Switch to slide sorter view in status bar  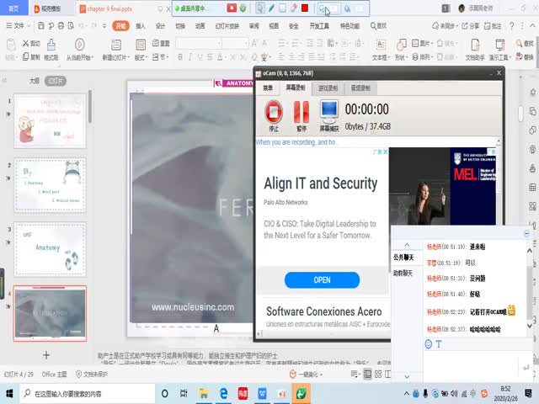click(x=378, y=374)
